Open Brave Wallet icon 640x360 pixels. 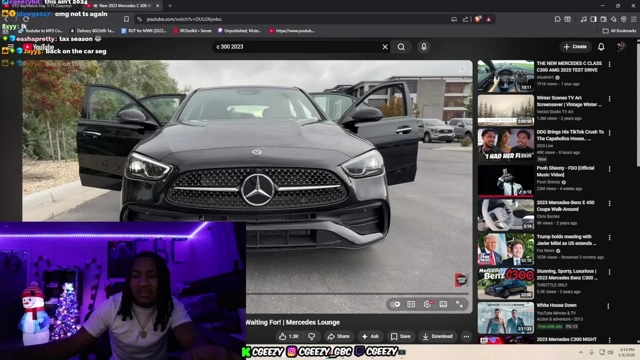[603, 19]
